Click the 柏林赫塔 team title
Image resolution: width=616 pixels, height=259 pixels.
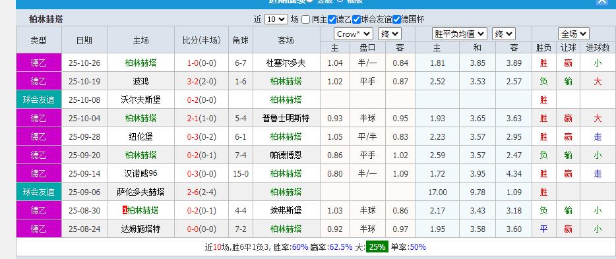(x=46, y=19)
